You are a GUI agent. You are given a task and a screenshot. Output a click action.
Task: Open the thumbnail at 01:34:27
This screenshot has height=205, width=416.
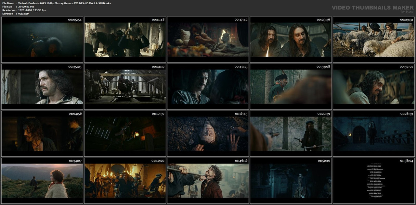(x=42, y=181)
